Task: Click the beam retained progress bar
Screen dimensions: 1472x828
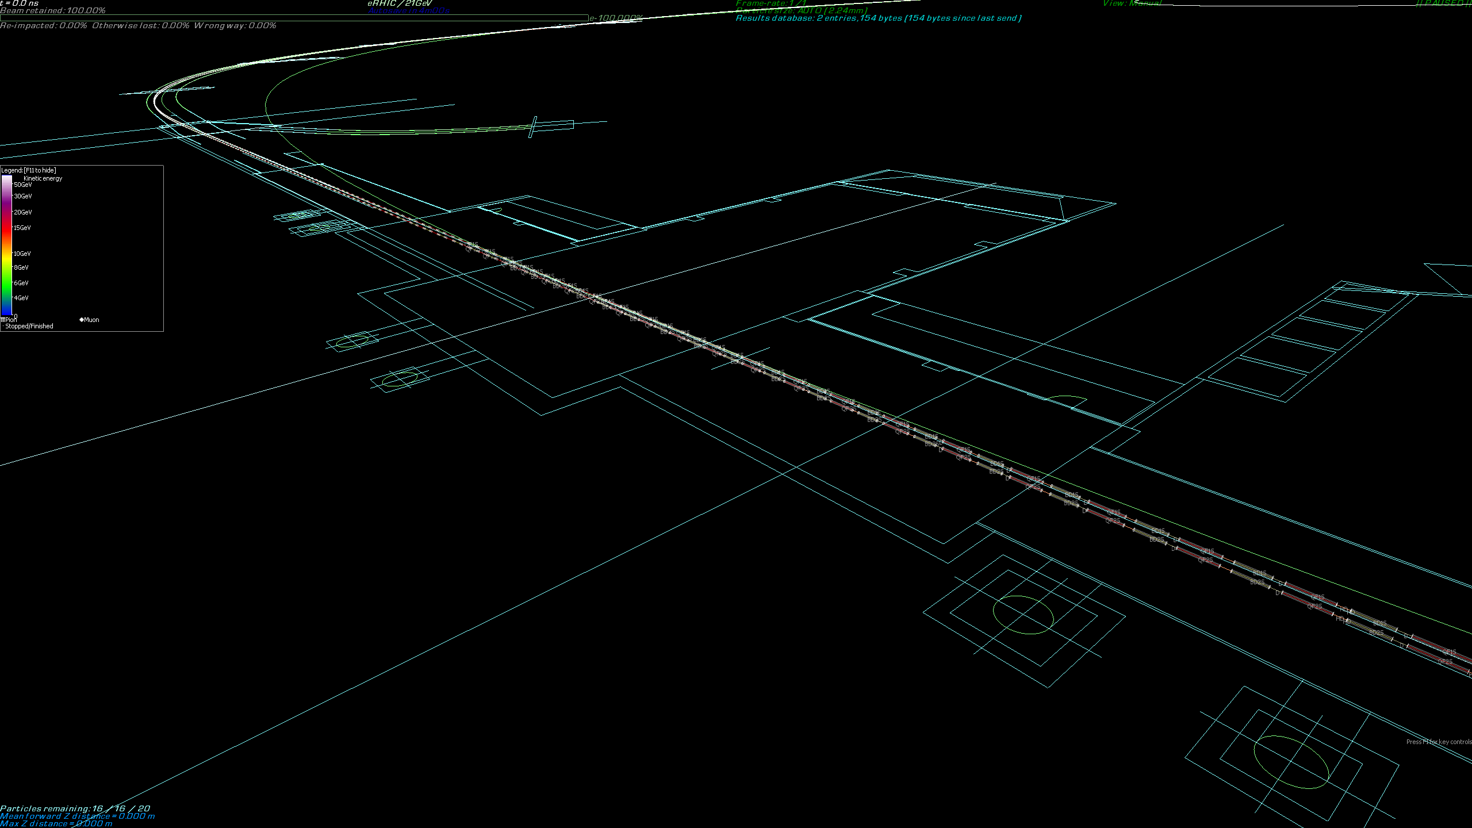Action: click(x=293, y=18)
